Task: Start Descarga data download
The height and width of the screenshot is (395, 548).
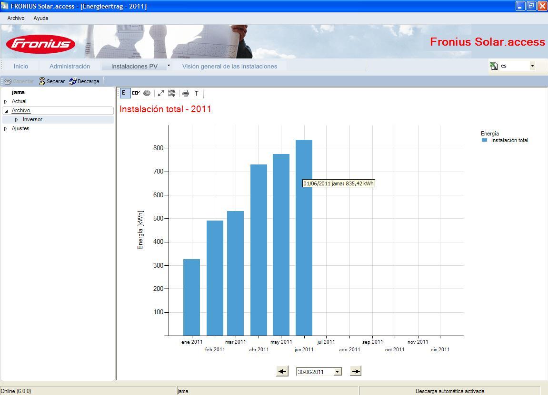Action: pos(84,81)
